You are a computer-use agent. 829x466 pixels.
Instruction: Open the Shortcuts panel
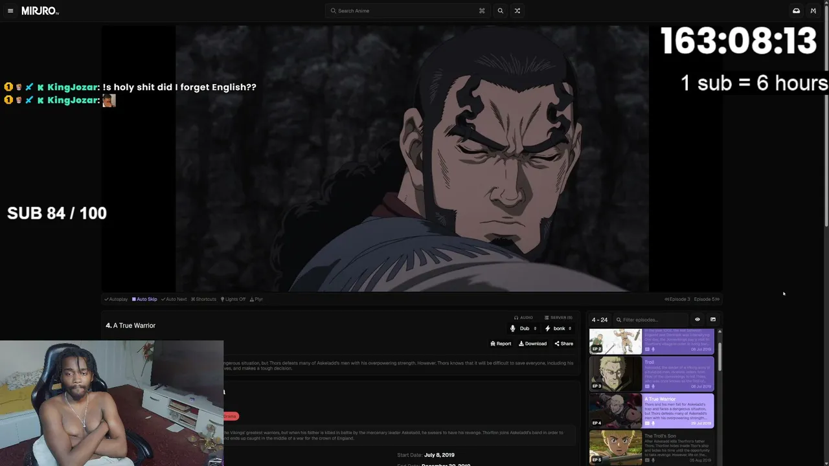pos(203,299)
